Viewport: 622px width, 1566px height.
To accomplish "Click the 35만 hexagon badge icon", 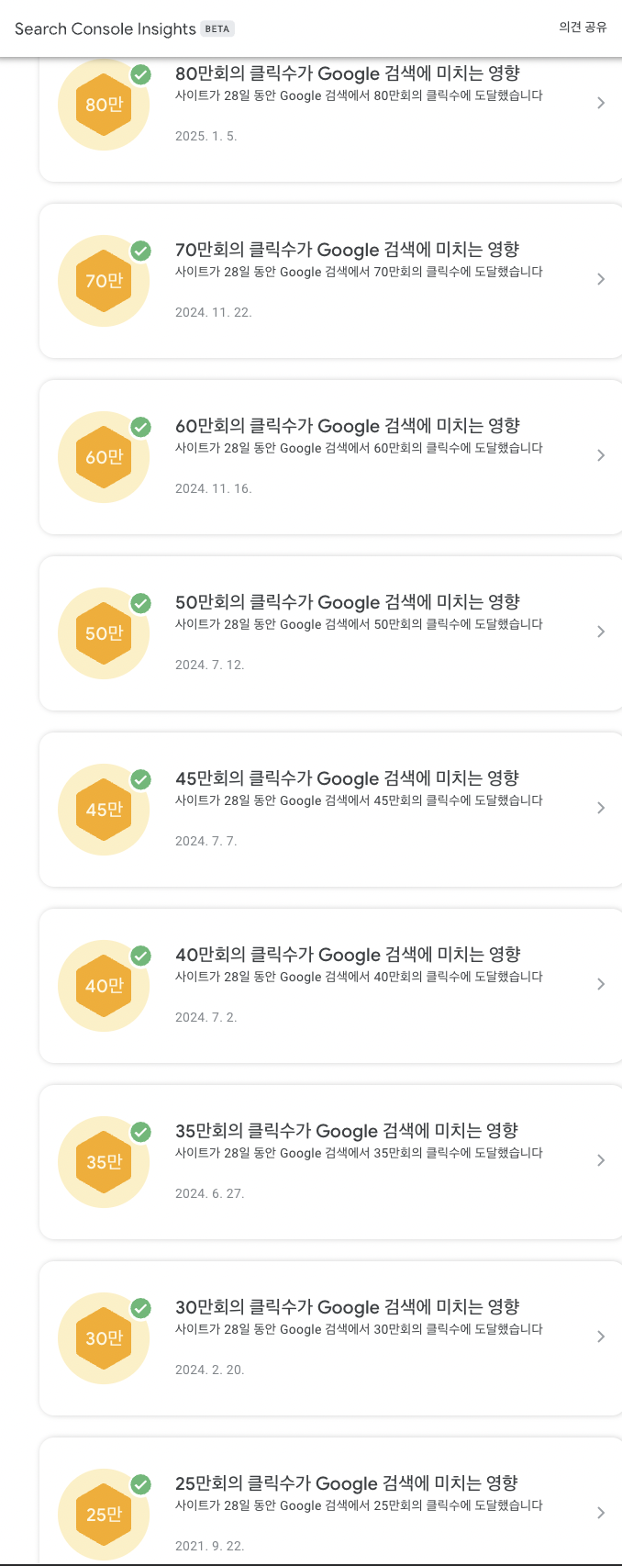I will pyautogui.click(x=104, y=1162).
